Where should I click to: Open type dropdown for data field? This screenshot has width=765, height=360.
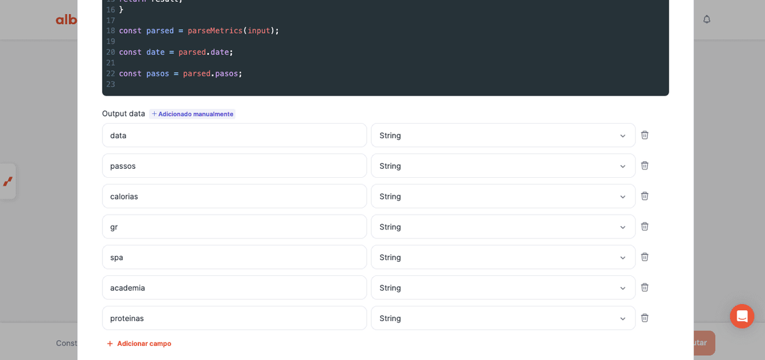click(x=503, y=135)
